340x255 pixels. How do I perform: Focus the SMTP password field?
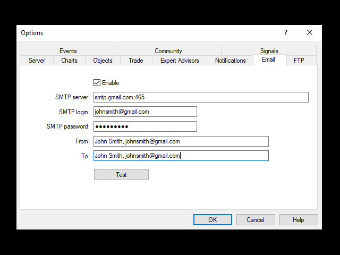[145, 126]
